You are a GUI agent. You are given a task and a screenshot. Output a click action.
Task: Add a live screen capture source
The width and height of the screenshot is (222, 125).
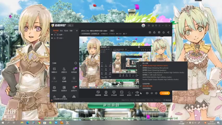pos(98,93)
